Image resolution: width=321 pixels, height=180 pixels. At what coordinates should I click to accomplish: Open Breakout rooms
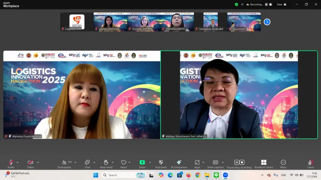[264, 164]
